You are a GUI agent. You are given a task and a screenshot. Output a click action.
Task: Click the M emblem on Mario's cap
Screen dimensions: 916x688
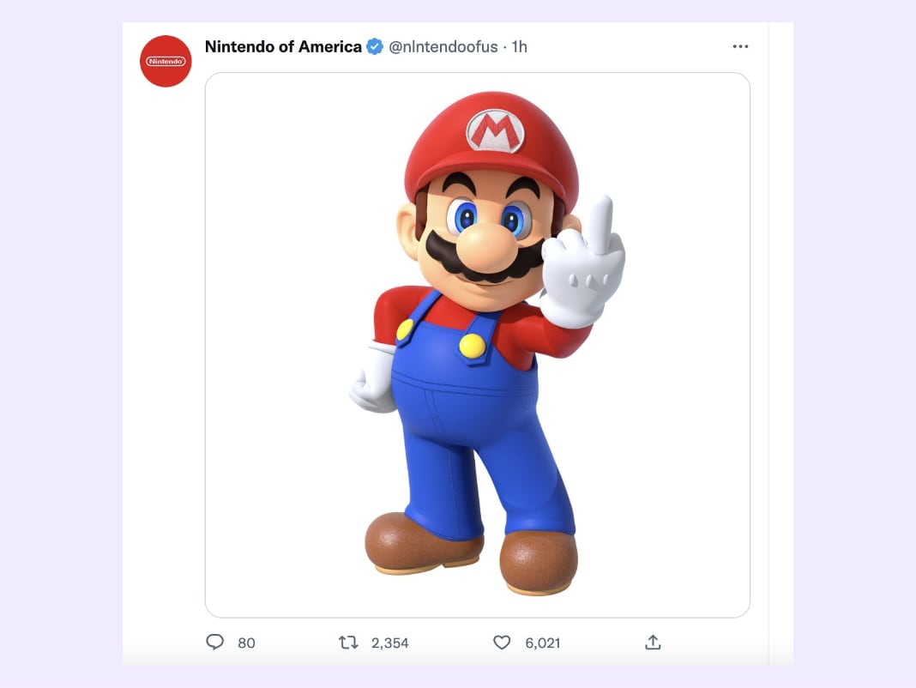click(495, 131)
